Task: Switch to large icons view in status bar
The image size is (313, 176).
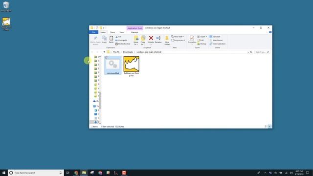Action: click(x=269, y=127)
